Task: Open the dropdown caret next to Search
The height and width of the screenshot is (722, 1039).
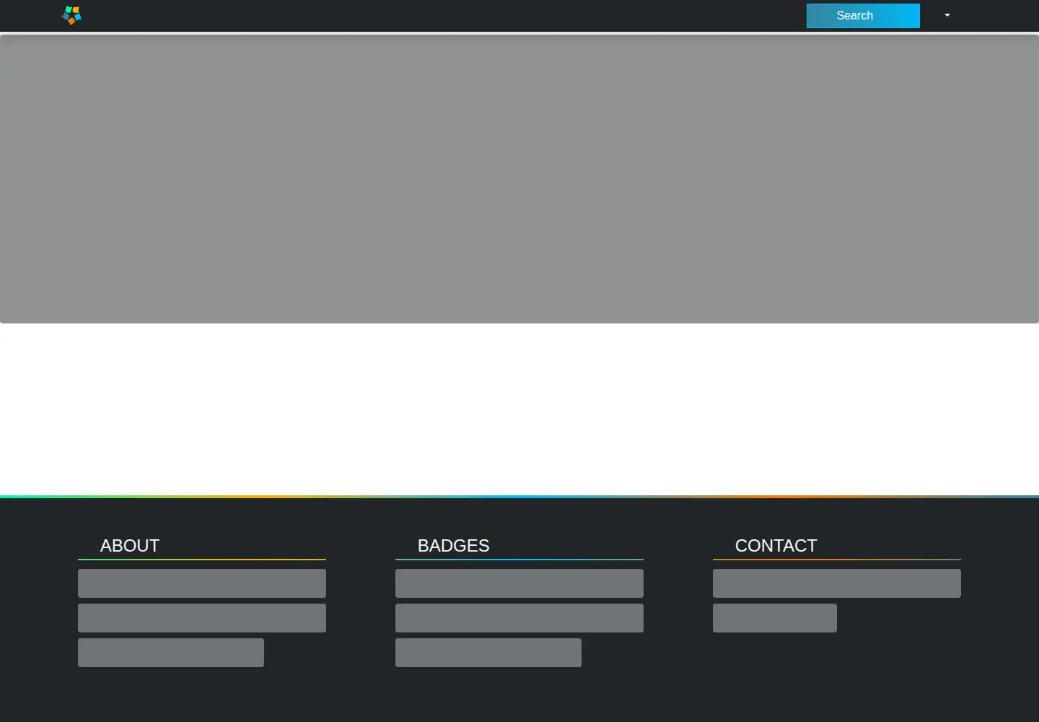Action: click(x=947, y=15)
